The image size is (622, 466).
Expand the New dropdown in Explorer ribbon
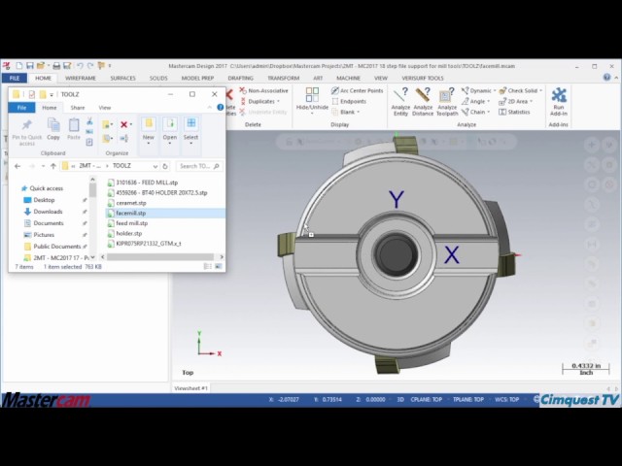pos(149,143)
